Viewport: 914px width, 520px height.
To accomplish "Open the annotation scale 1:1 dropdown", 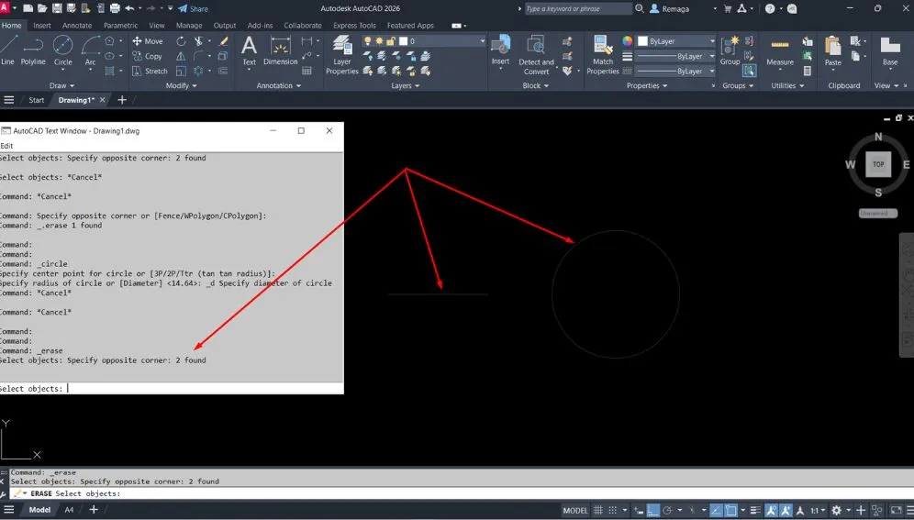I will coord(816,510).
